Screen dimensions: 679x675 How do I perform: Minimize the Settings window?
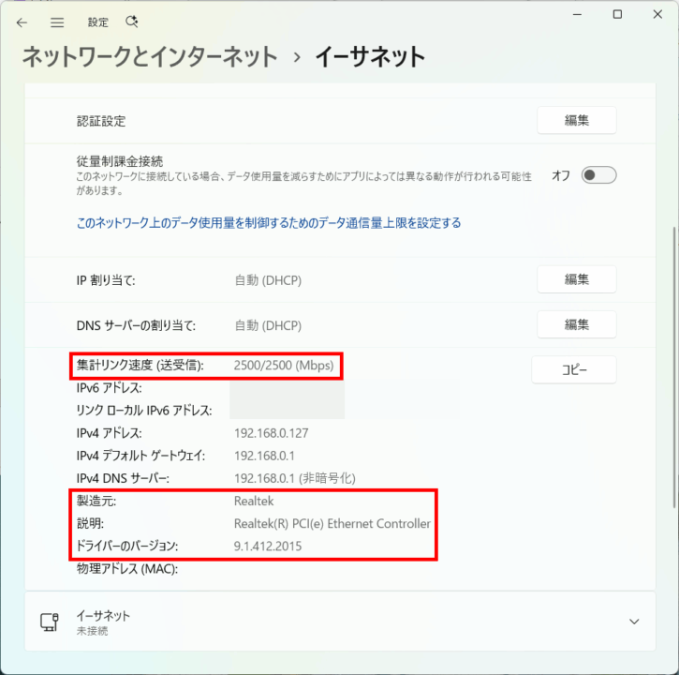pyautogui.click(x=571, y=14)
